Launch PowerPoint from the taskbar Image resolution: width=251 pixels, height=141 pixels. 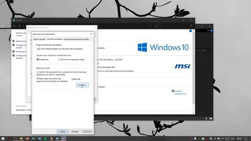pyautogui.click(x=27, y=138)
